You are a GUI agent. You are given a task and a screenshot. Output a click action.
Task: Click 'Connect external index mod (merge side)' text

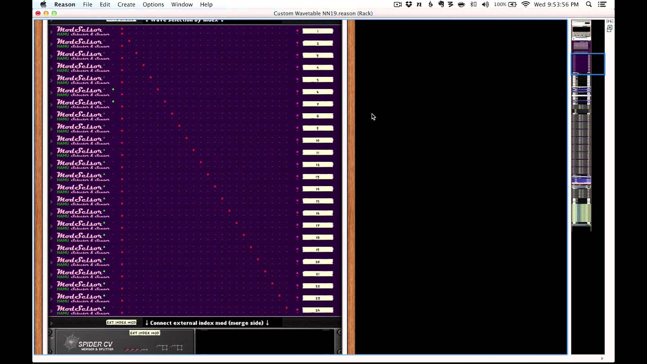(207, 323)
